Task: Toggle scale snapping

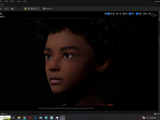Action: click(x=137, y=14)
